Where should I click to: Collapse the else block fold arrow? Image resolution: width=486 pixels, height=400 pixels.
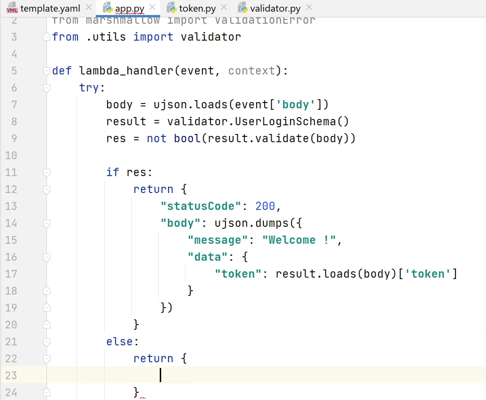[x=46, y=341]
